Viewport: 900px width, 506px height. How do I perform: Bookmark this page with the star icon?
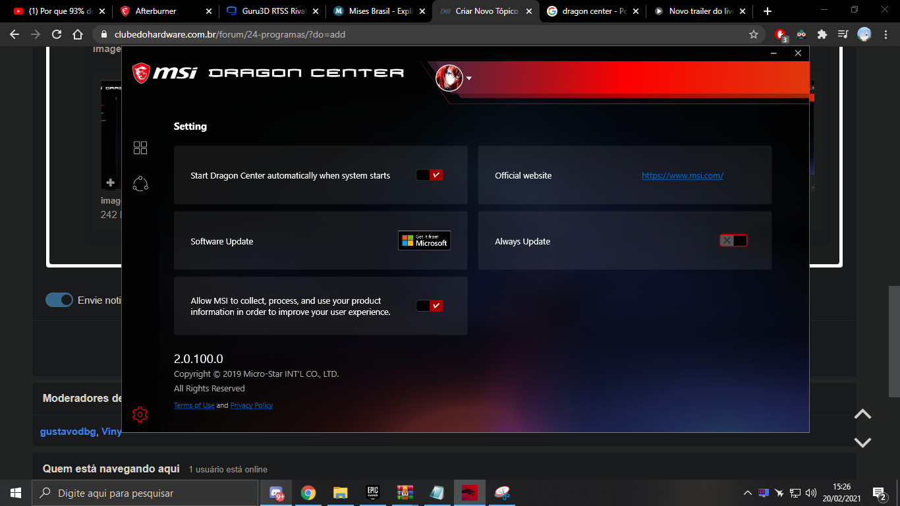tap(754, 34)
